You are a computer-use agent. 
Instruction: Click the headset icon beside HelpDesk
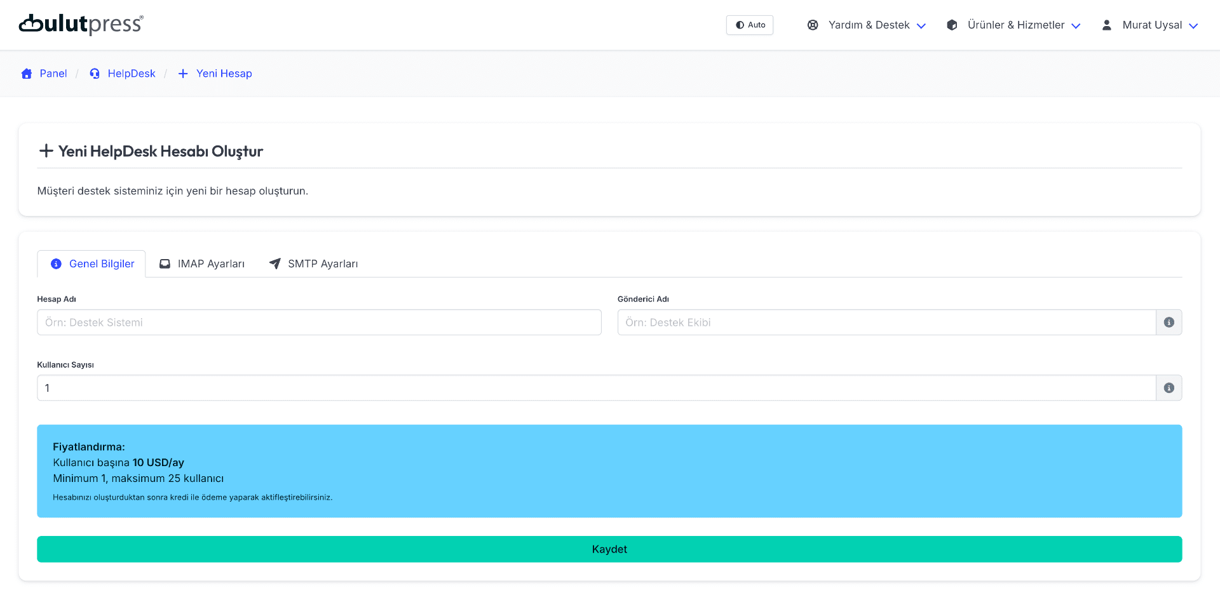95,74
